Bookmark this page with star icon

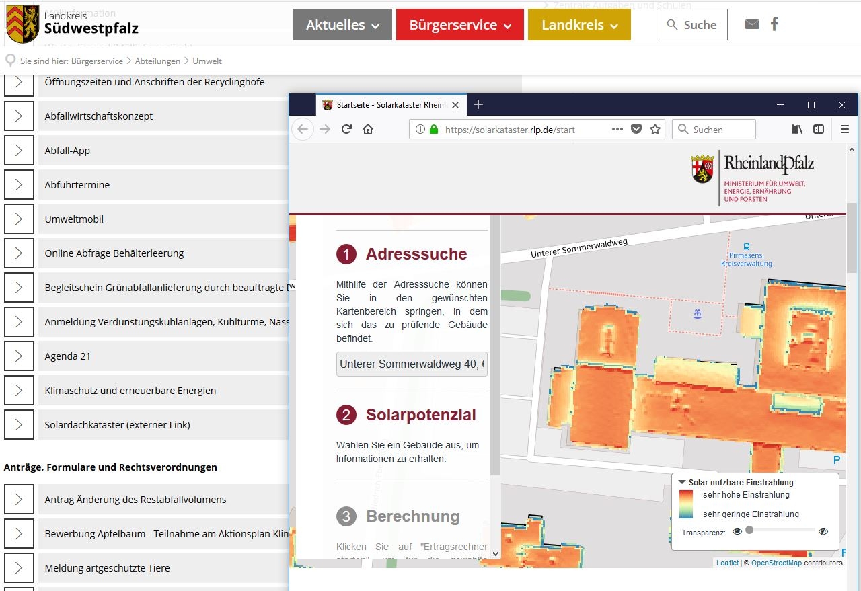tap(655, 130)
